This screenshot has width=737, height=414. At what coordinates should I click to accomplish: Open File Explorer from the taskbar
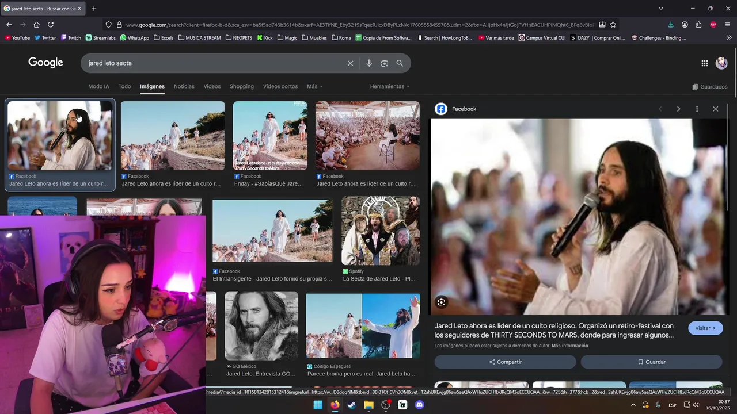369,405
